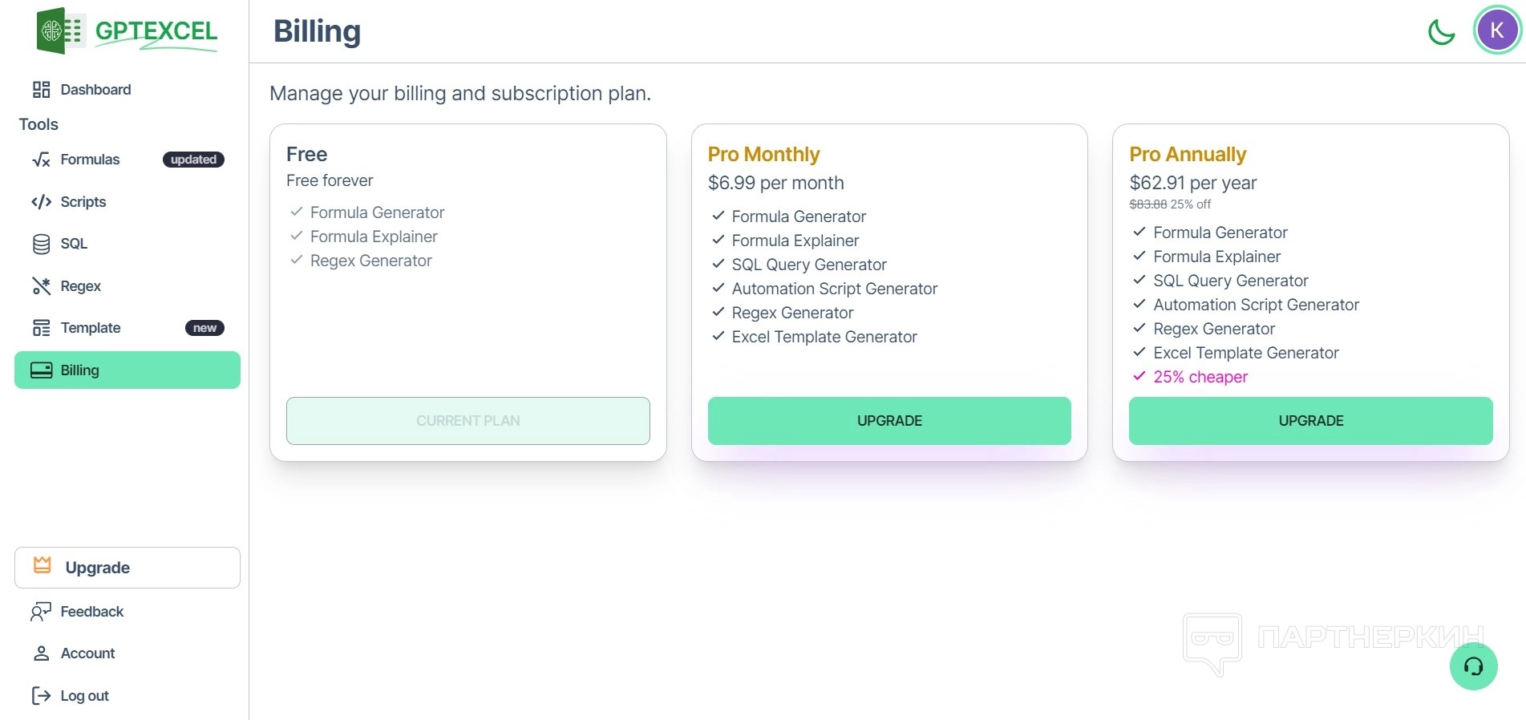This screenshot has height=720, width=1526.
Task: Log out using the sidebar link
Action: (83, 696)
